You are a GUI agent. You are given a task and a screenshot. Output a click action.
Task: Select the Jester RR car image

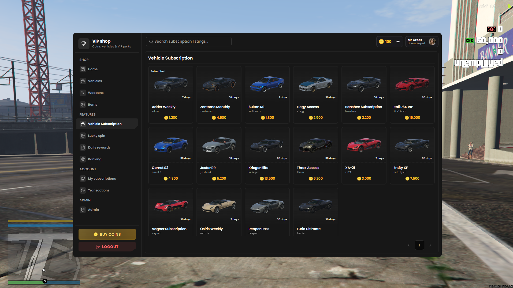click(x=219, y=145)
